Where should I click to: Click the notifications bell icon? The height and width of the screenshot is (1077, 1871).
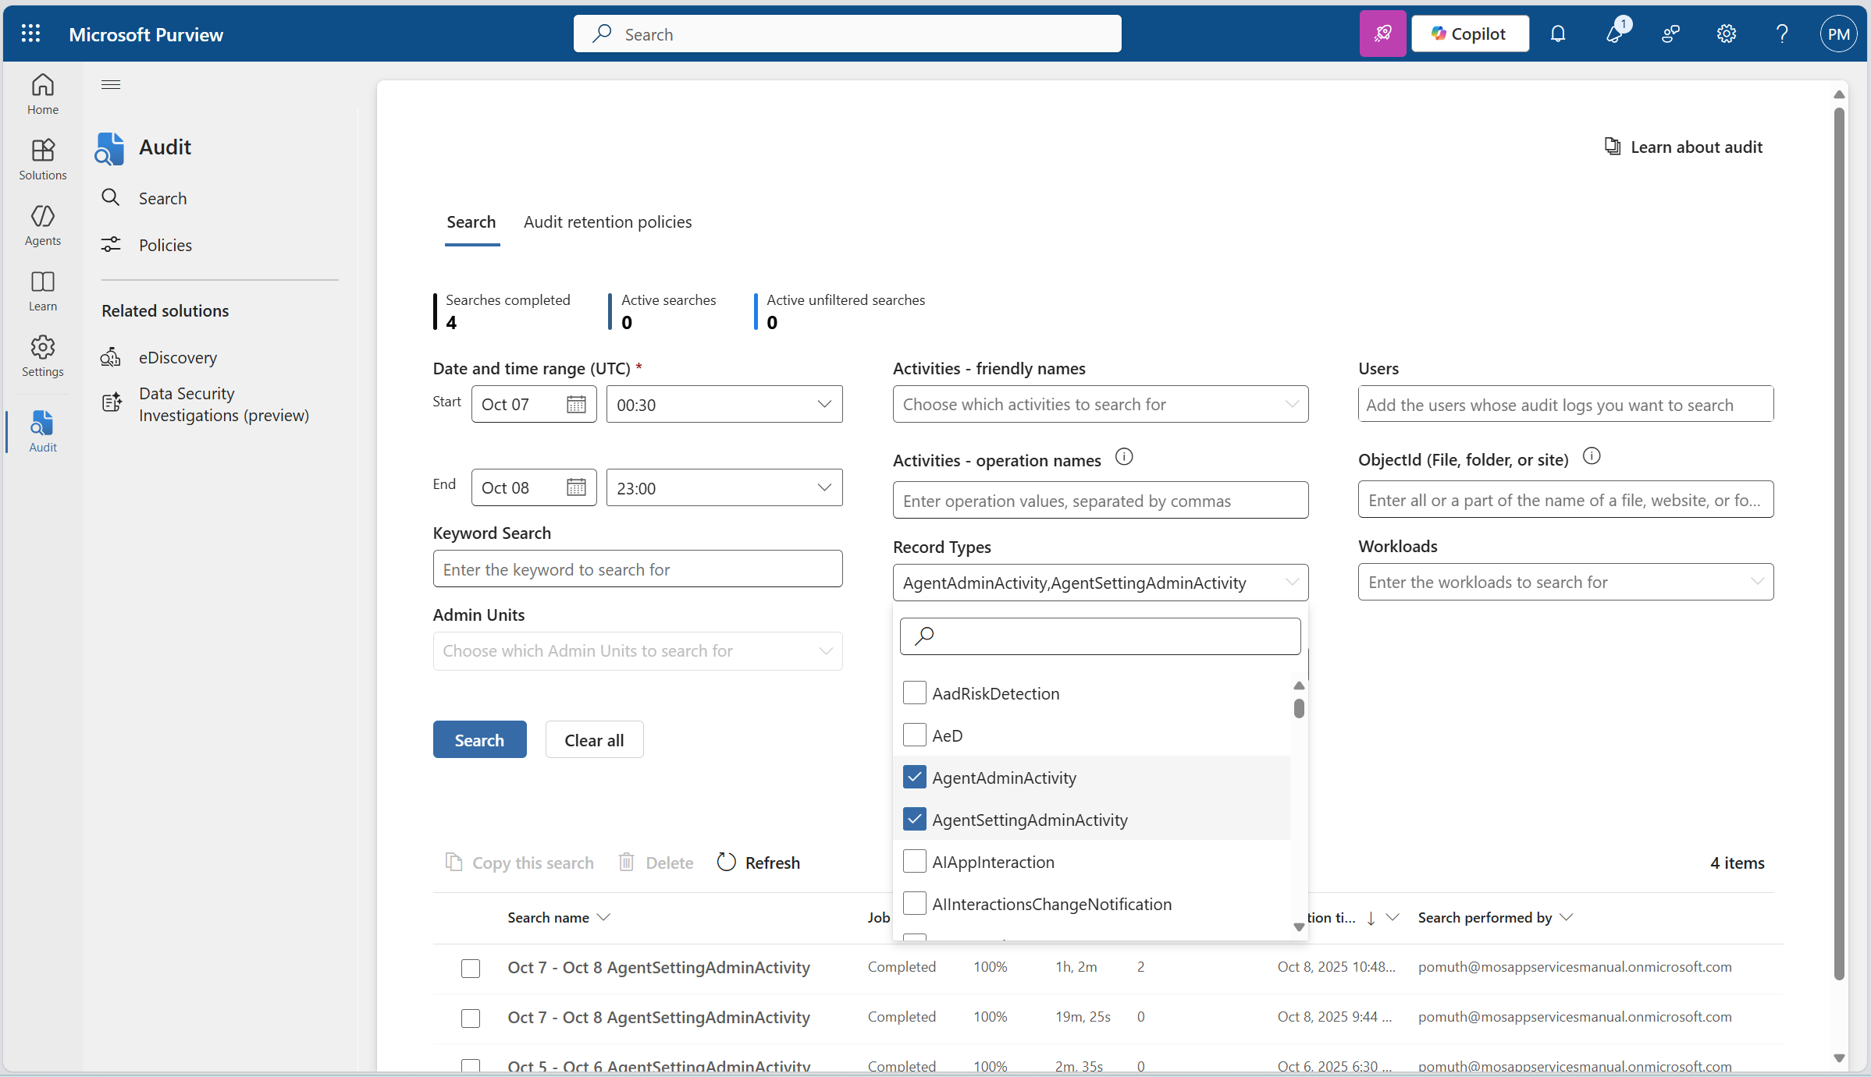(x=1557, y=34)
